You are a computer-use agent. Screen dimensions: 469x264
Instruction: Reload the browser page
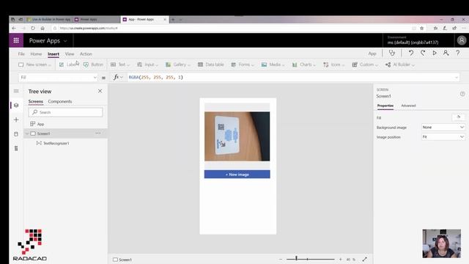pyautogui.click(x=33, y=28)
